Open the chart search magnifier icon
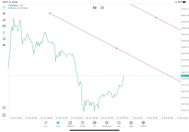 click(x=4, y=108)
